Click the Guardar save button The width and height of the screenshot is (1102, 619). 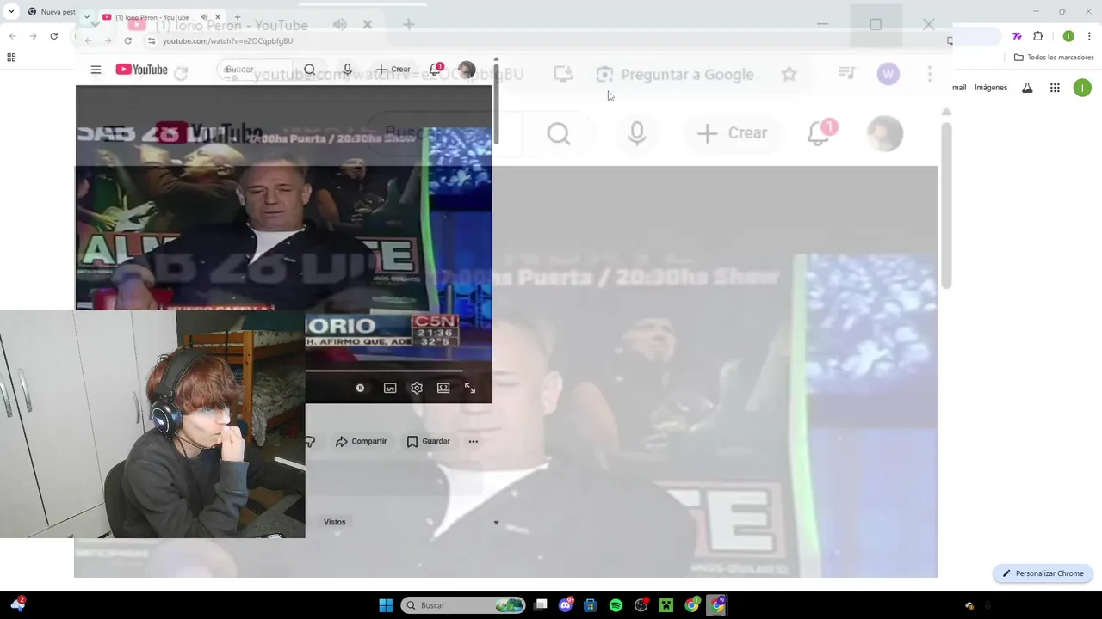click(428, 441)
